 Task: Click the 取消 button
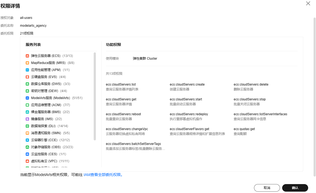(267, 188)
